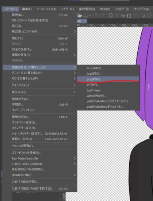Open the save icon dropdown arrow
Viewport: 153px width, 201px height.
[90, 15]
